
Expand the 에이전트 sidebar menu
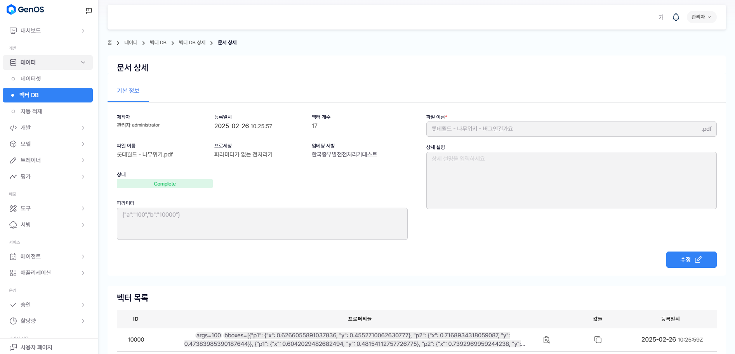[x=83, y=257]
